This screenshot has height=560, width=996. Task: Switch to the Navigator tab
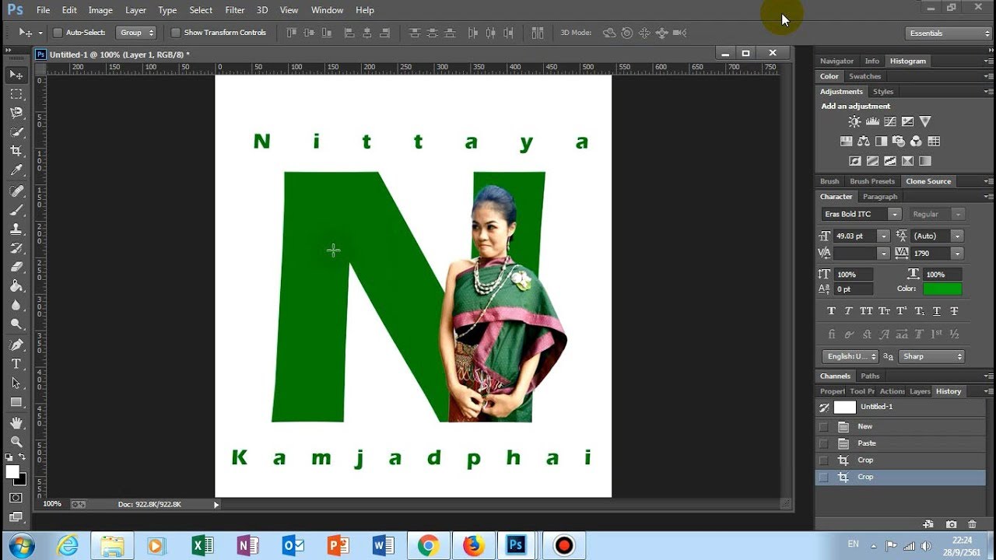click(x=836, y=61)
